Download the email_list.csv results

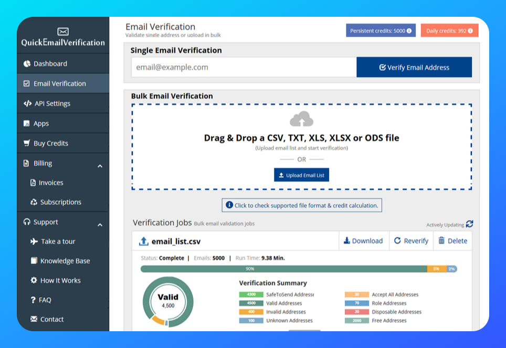364,241
